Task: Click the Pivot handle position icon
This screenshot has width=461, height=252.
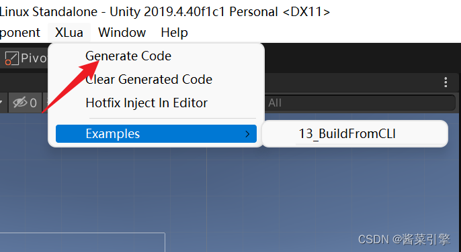Action: pyautogui.click(x=12, y=58)
